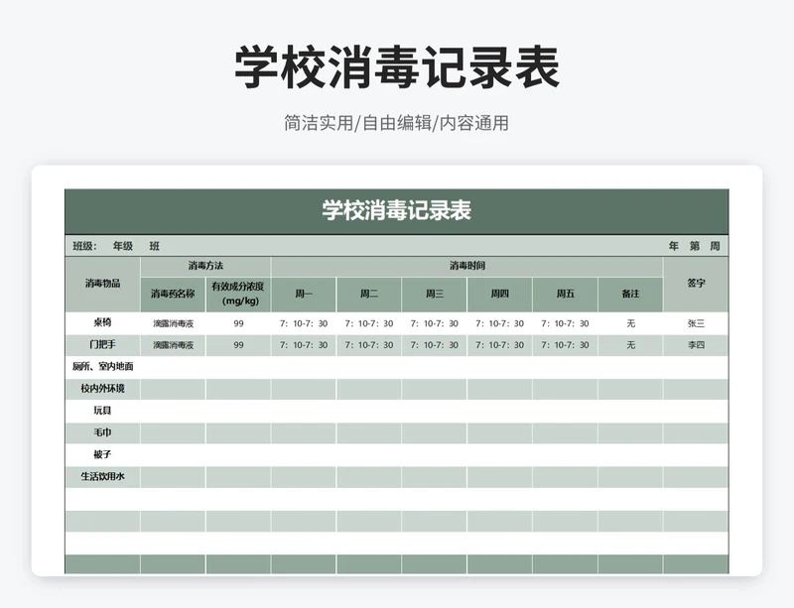Click the 周四 column header

pos(499,295)
